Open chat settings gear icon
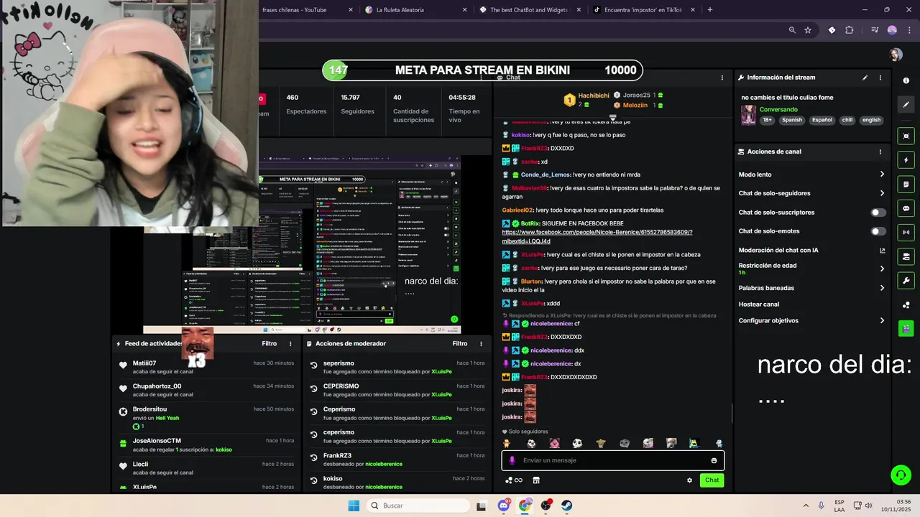920x517 pixels. 689,480
